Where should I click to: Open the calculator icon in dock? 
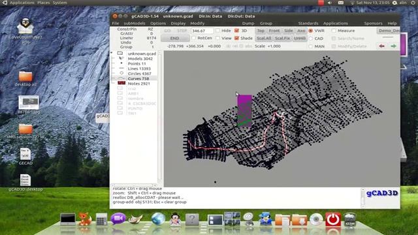click(102, 219)
